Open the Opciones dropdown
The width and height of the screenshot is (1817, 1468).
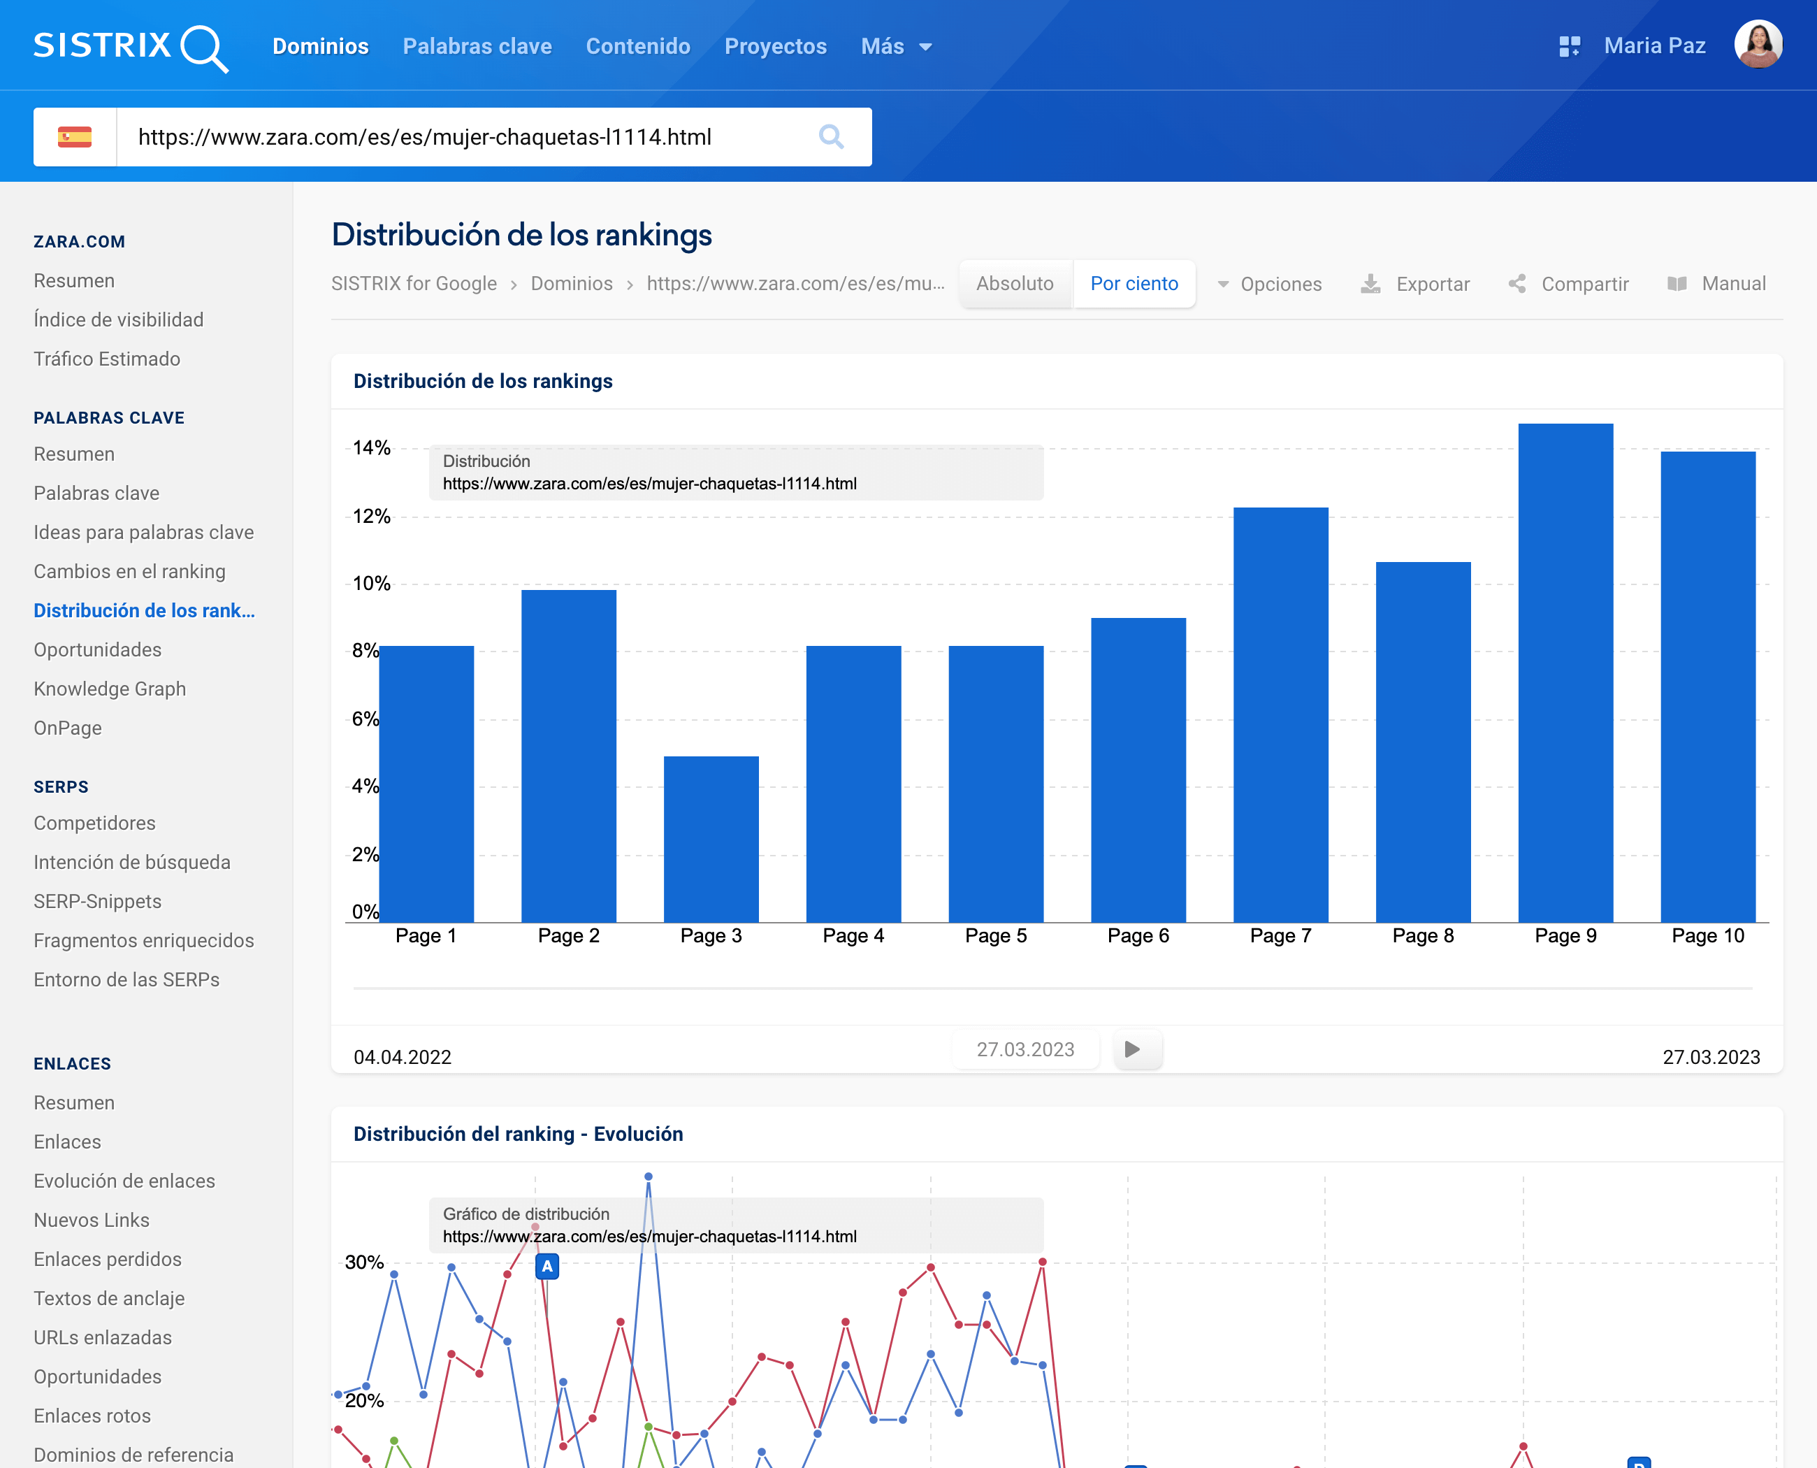click(x=1269, y=284)
